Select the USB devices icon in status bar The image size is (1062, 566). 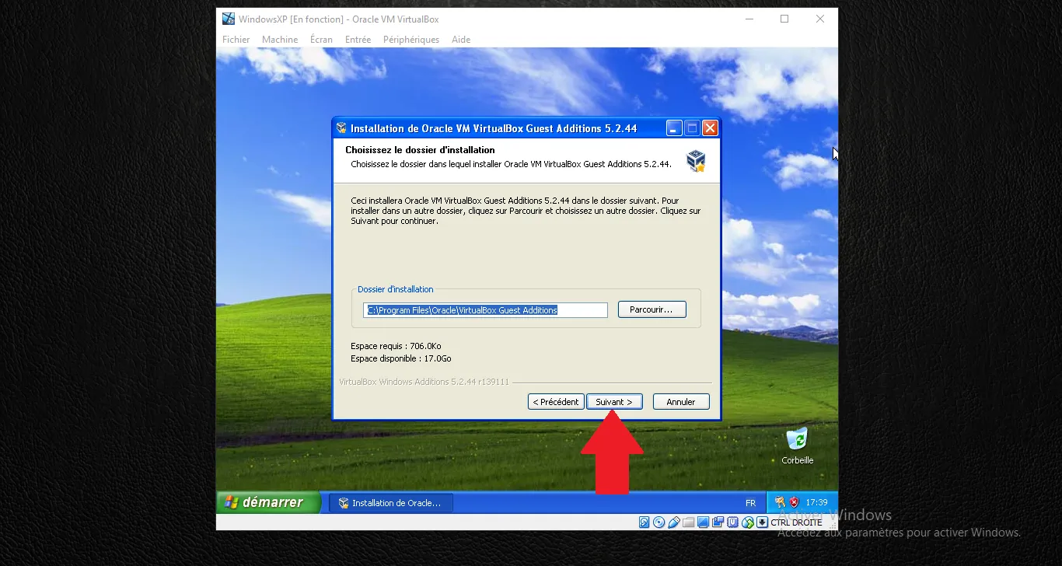pos(675,522)
